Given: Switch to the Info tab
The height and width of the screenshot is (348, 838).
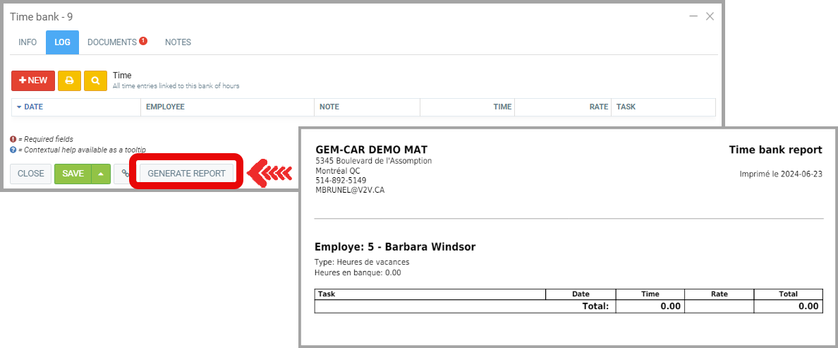Looking at the screenshot, I should coord(28,42).
